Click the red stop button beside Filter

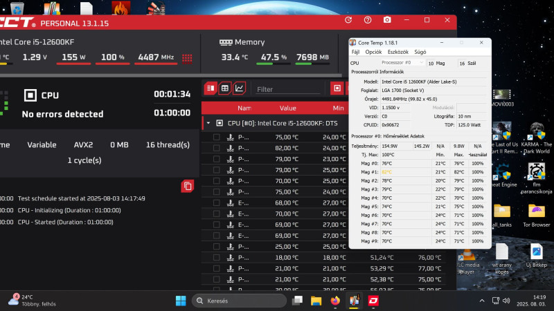point(337,88)
